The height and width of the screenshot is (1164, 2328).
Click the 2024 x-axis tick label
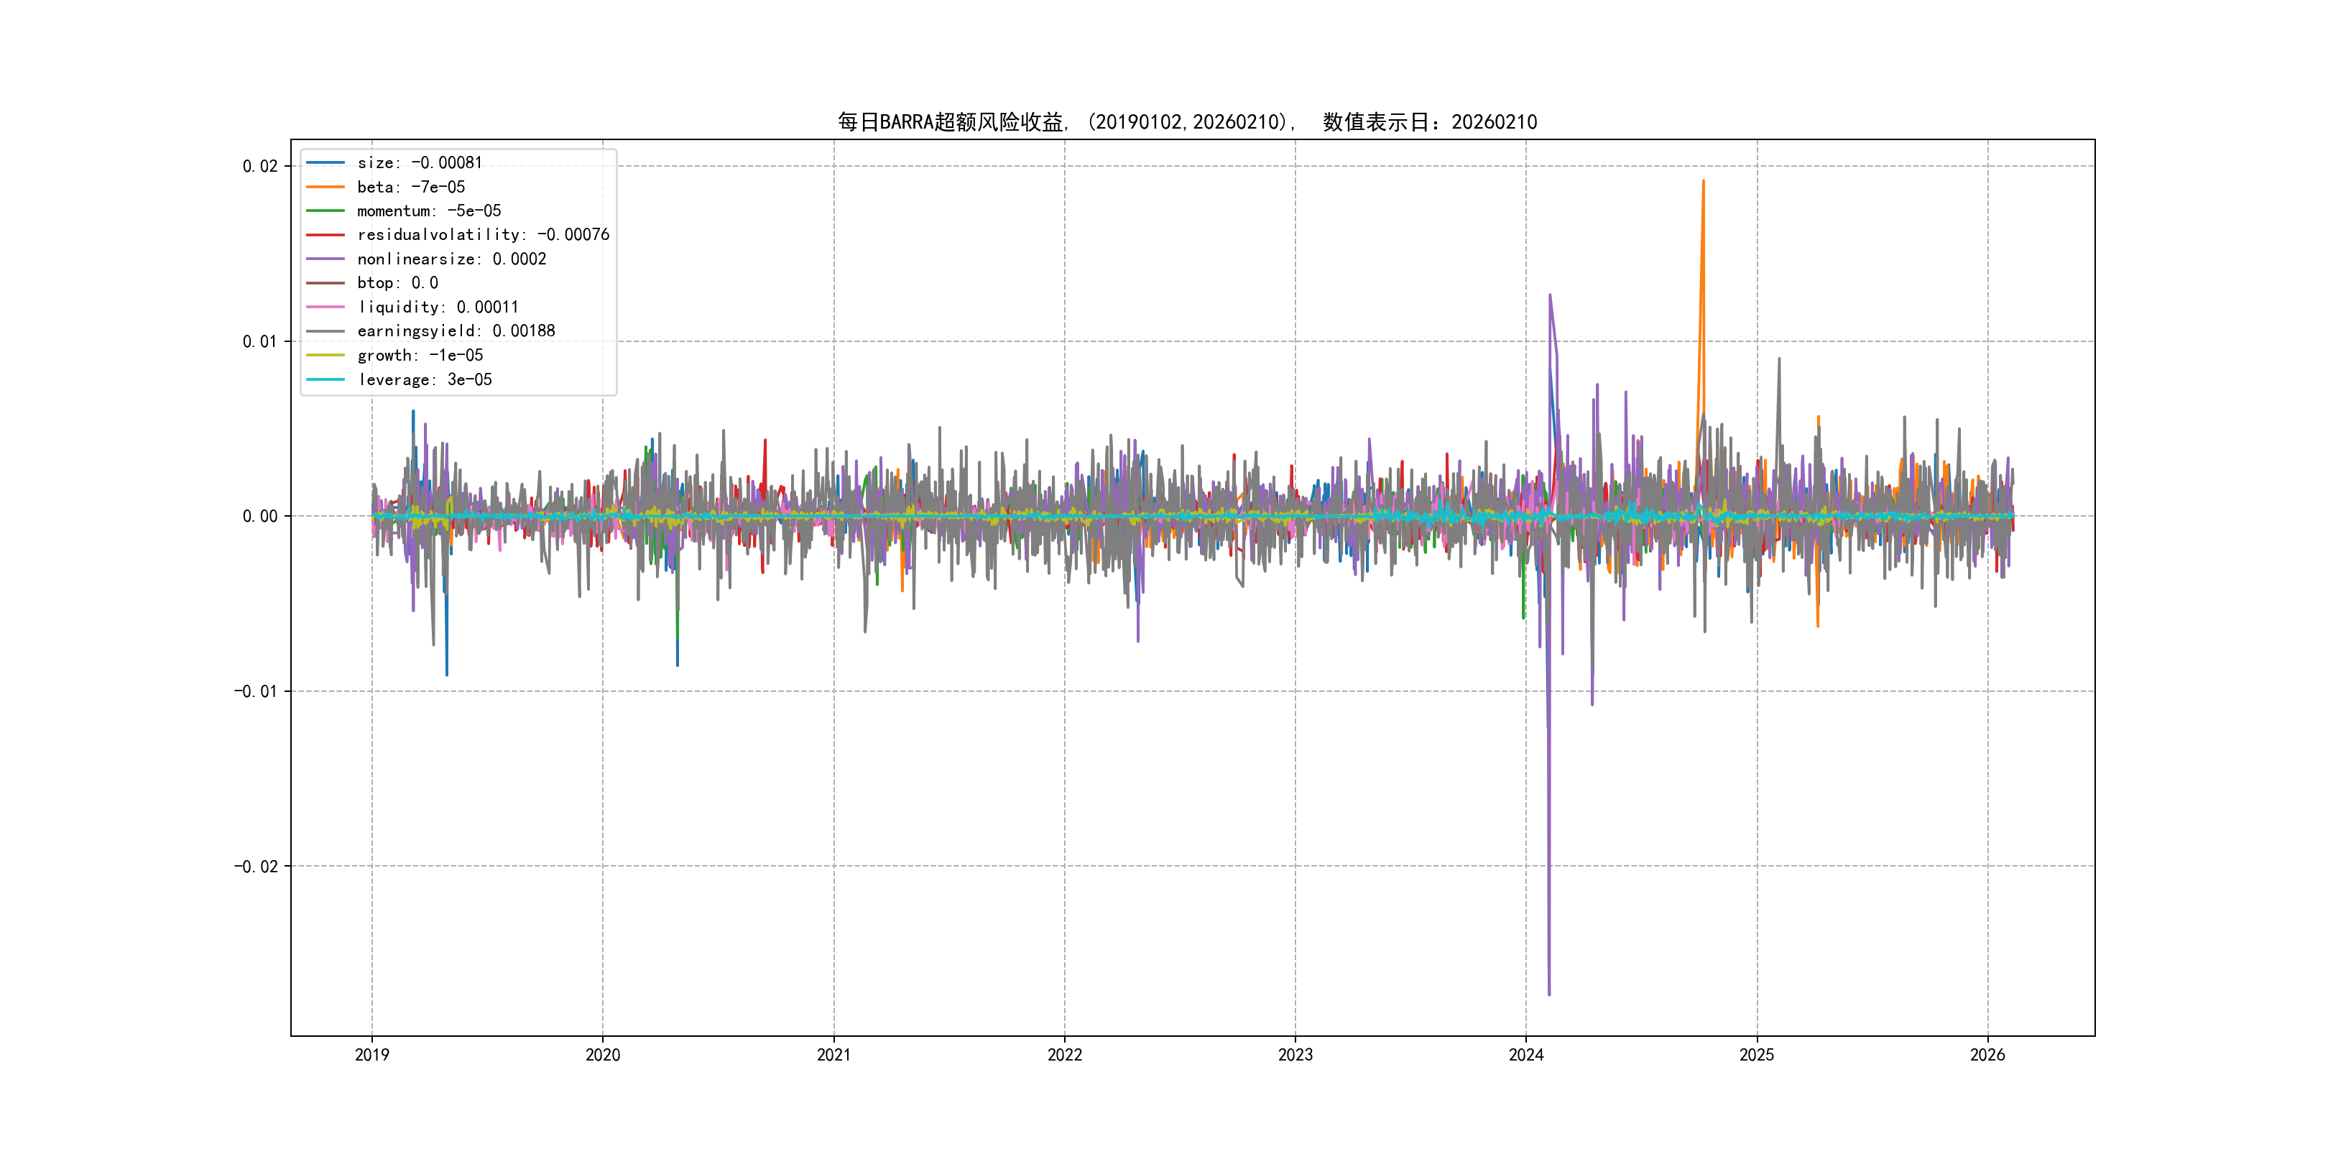click(x=1526, y=1055)
